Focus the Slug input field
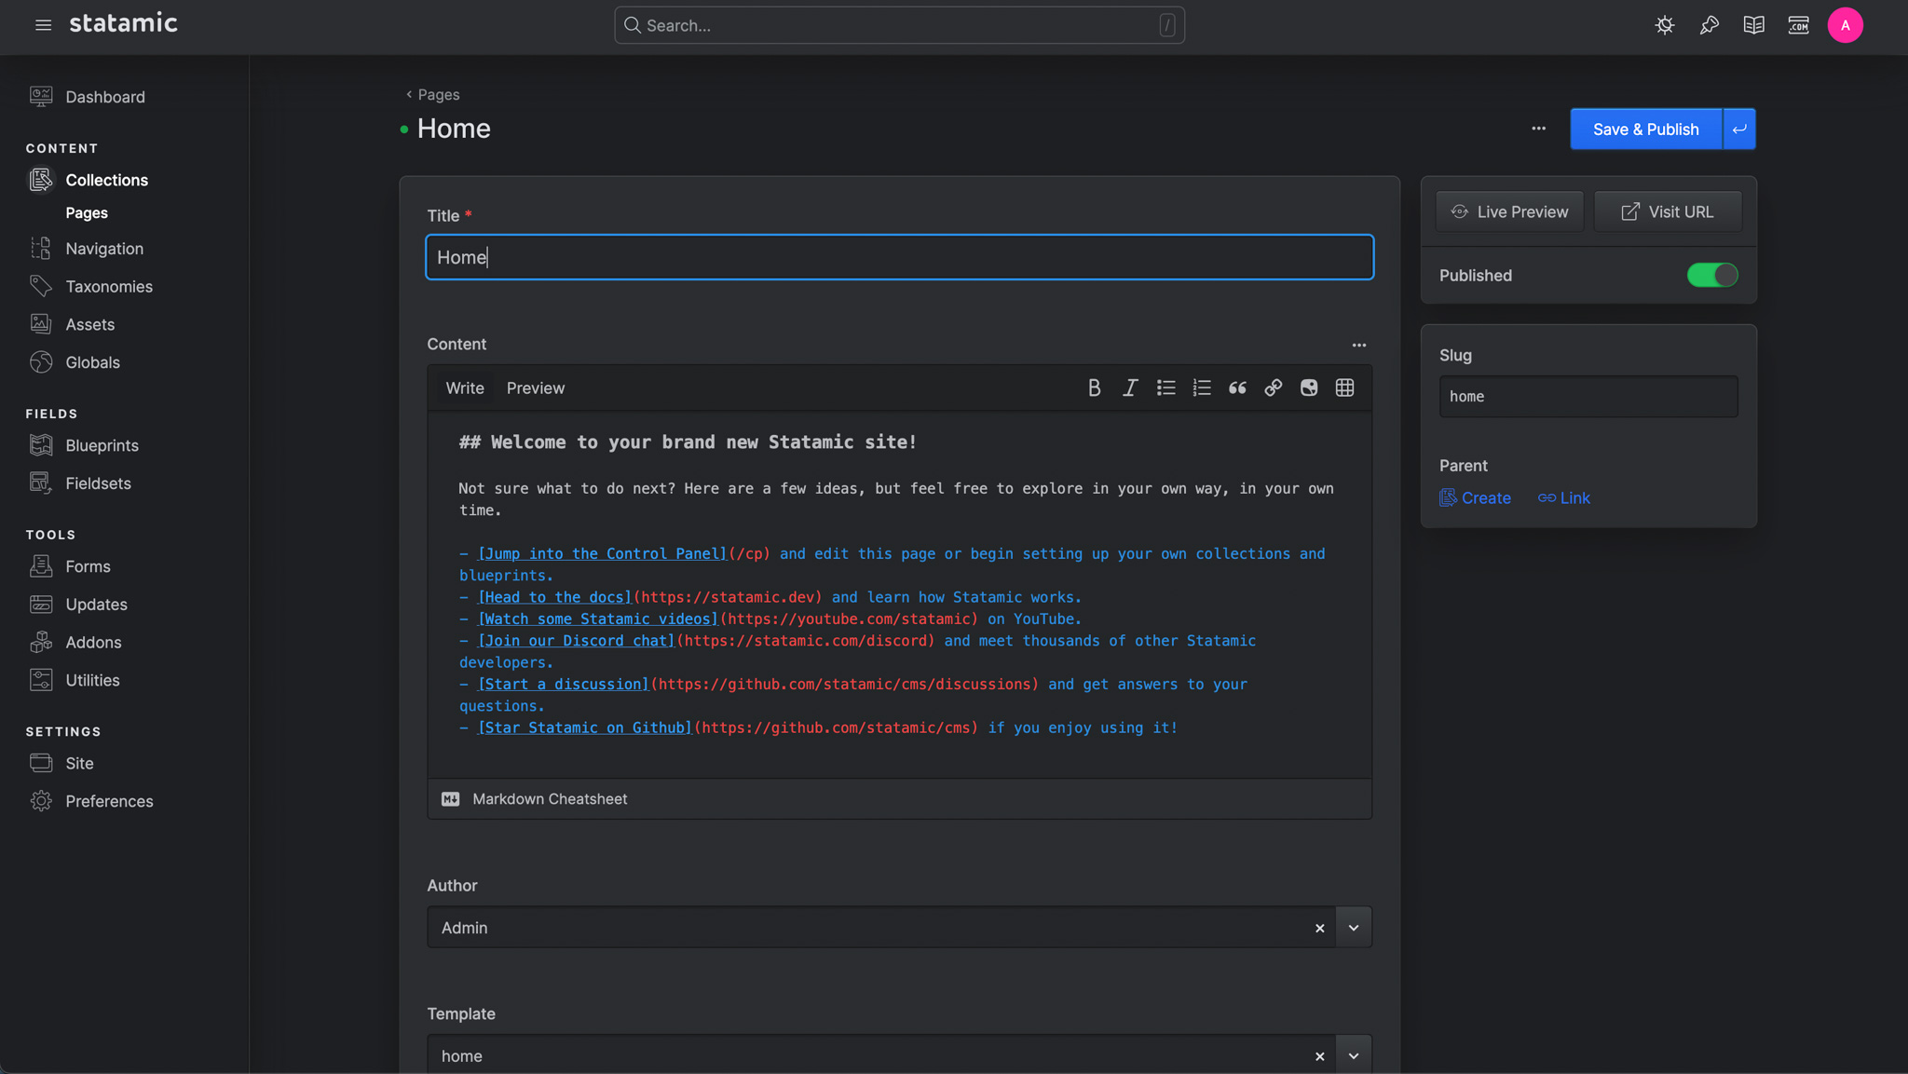The width and height of the screenshot is (1908, 1074). (x=1588, y=397)
